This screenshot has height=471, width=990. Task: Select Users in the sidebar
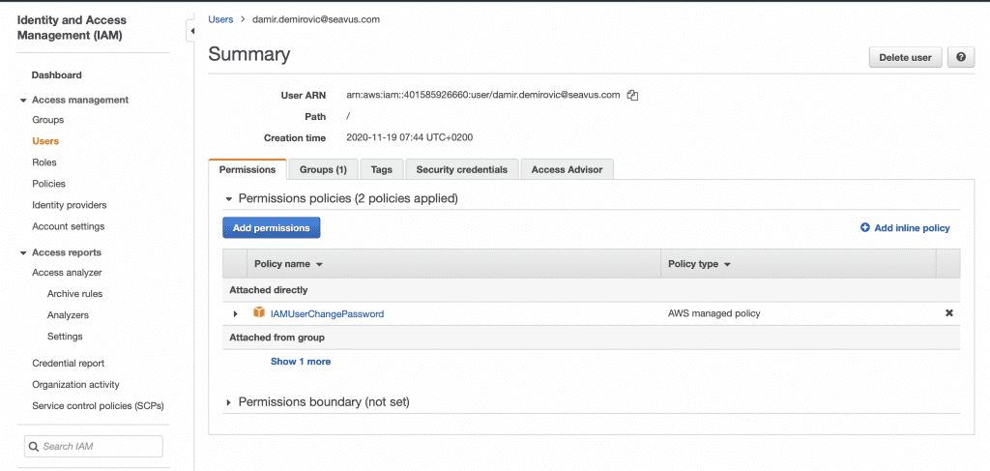[x=45, y=141]
